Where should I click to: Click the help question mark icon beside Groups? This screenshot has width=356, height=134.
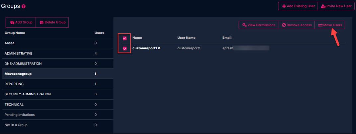[24, 6]
